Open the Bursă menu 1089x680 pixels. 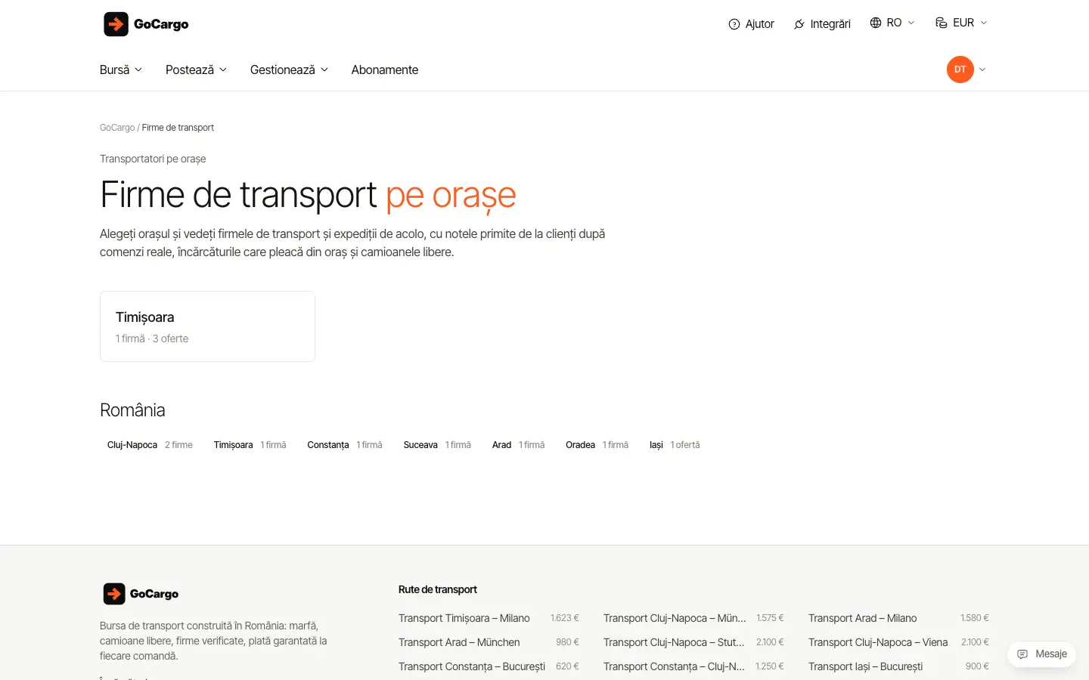pyautogui.click(x=121, y=70)
